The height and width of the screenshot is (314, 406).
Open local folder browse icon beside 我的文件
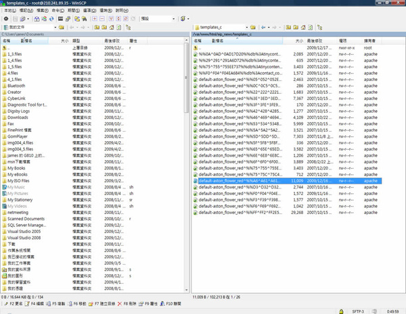click(62, 27)
